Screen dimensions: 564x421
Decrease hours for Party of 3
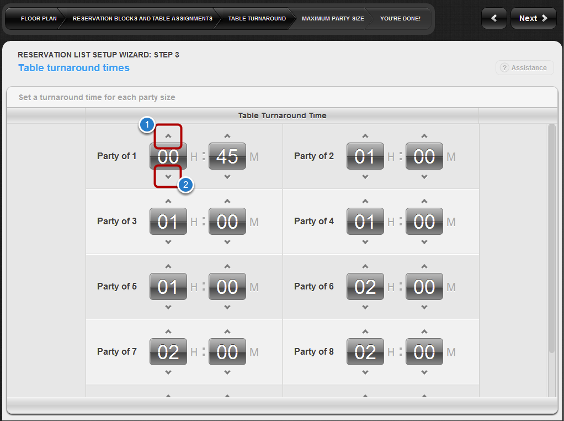click(x=168, y=242)
